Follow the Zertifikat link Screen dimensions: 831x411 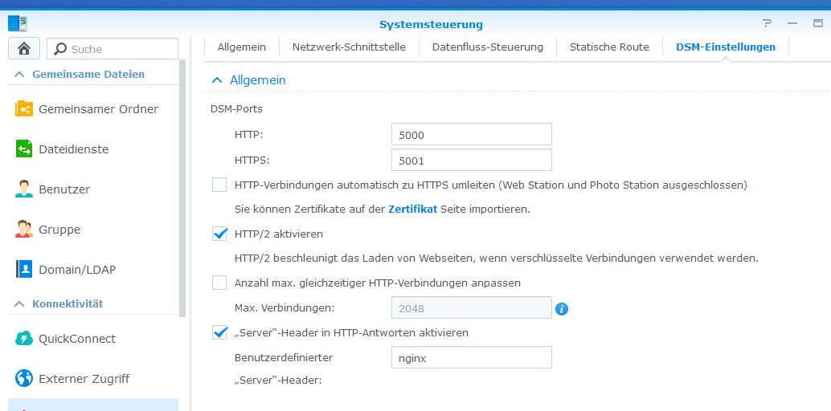tap(412, 209)
